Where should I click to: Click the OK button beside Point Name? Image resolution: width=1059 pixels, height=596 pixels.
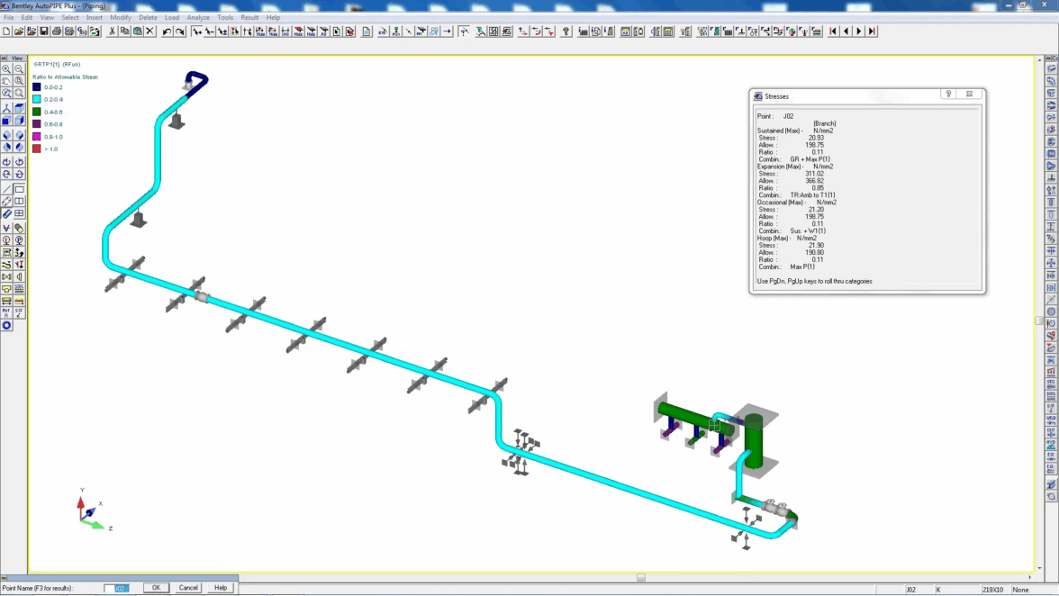[x=155, y=588]
